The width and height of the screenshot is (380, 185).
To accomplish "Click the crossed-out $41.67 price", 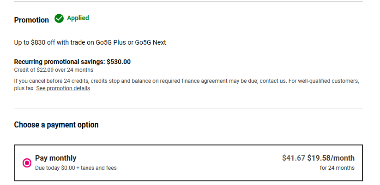I will (294, 158).
